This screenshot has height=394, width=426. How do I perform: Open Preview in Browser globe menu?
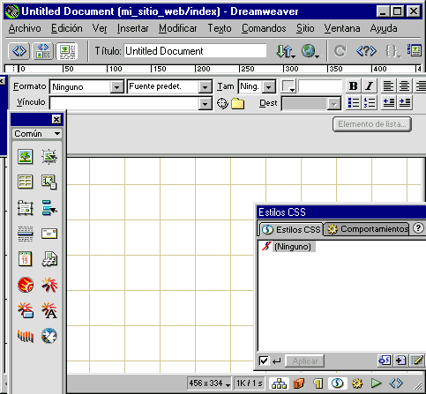coord(310,51)
